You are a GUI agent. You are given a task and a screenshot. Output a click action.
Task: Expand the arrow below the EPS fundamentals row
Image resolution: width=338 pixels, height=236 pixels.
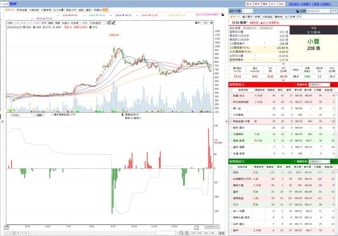click(x=283, y=80)
